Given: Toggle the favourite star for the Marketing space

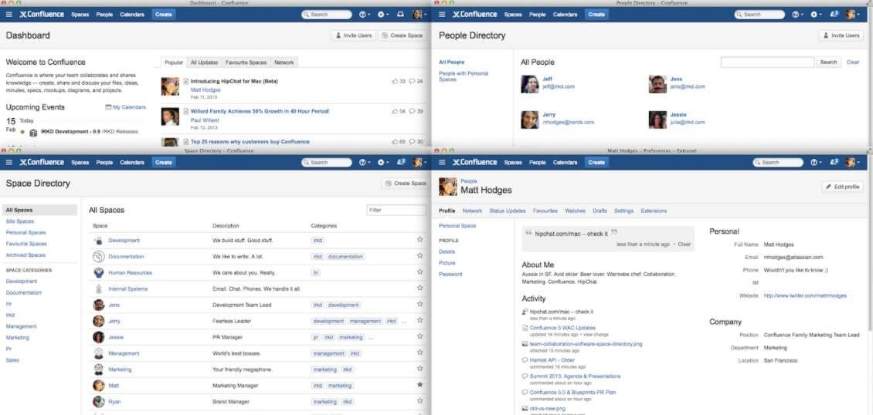Looking at the screenshot, I should 420,369.
